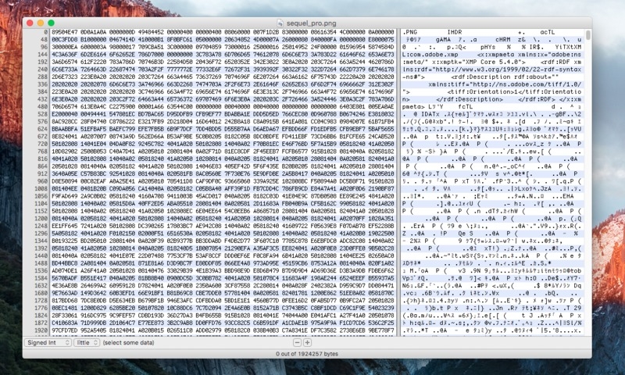The width and height of the screenshot is (625, 375).
Task: Click the green zoom window button
Action: [x=52, y=23]
